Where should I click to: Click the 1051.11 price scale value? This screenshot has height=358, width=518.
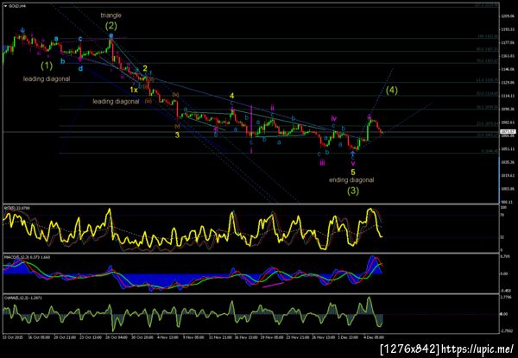507,149
